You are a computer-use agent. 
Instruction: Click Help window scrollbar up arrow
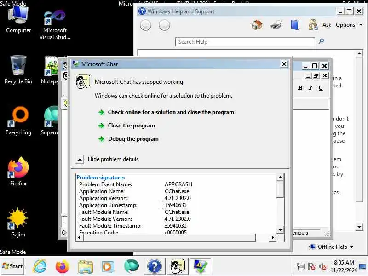click(x=359, y=53)
